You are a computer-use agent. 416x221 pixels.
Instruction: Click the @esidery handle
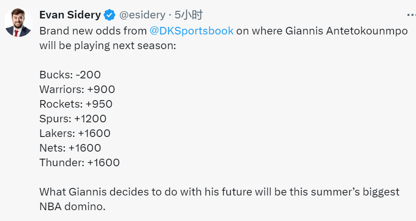tap(142, 15)
